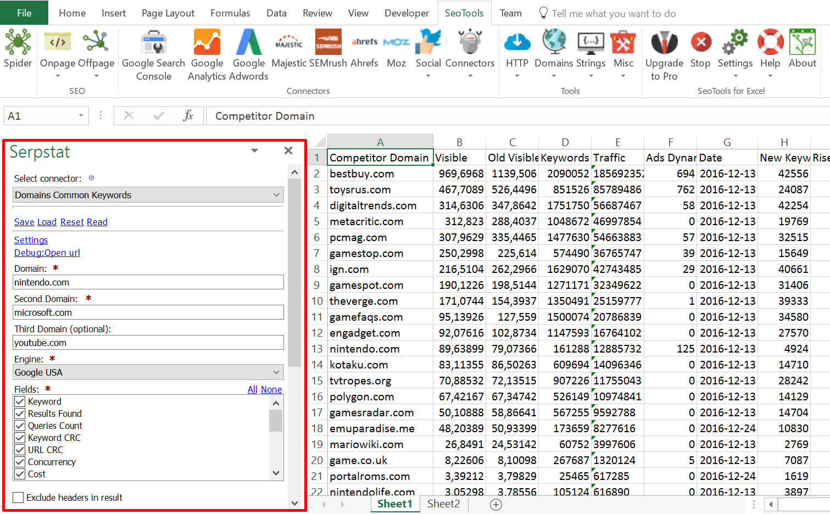Switch to the Formulas ribbon tab
Screen dimensions: 830x514
230,13
